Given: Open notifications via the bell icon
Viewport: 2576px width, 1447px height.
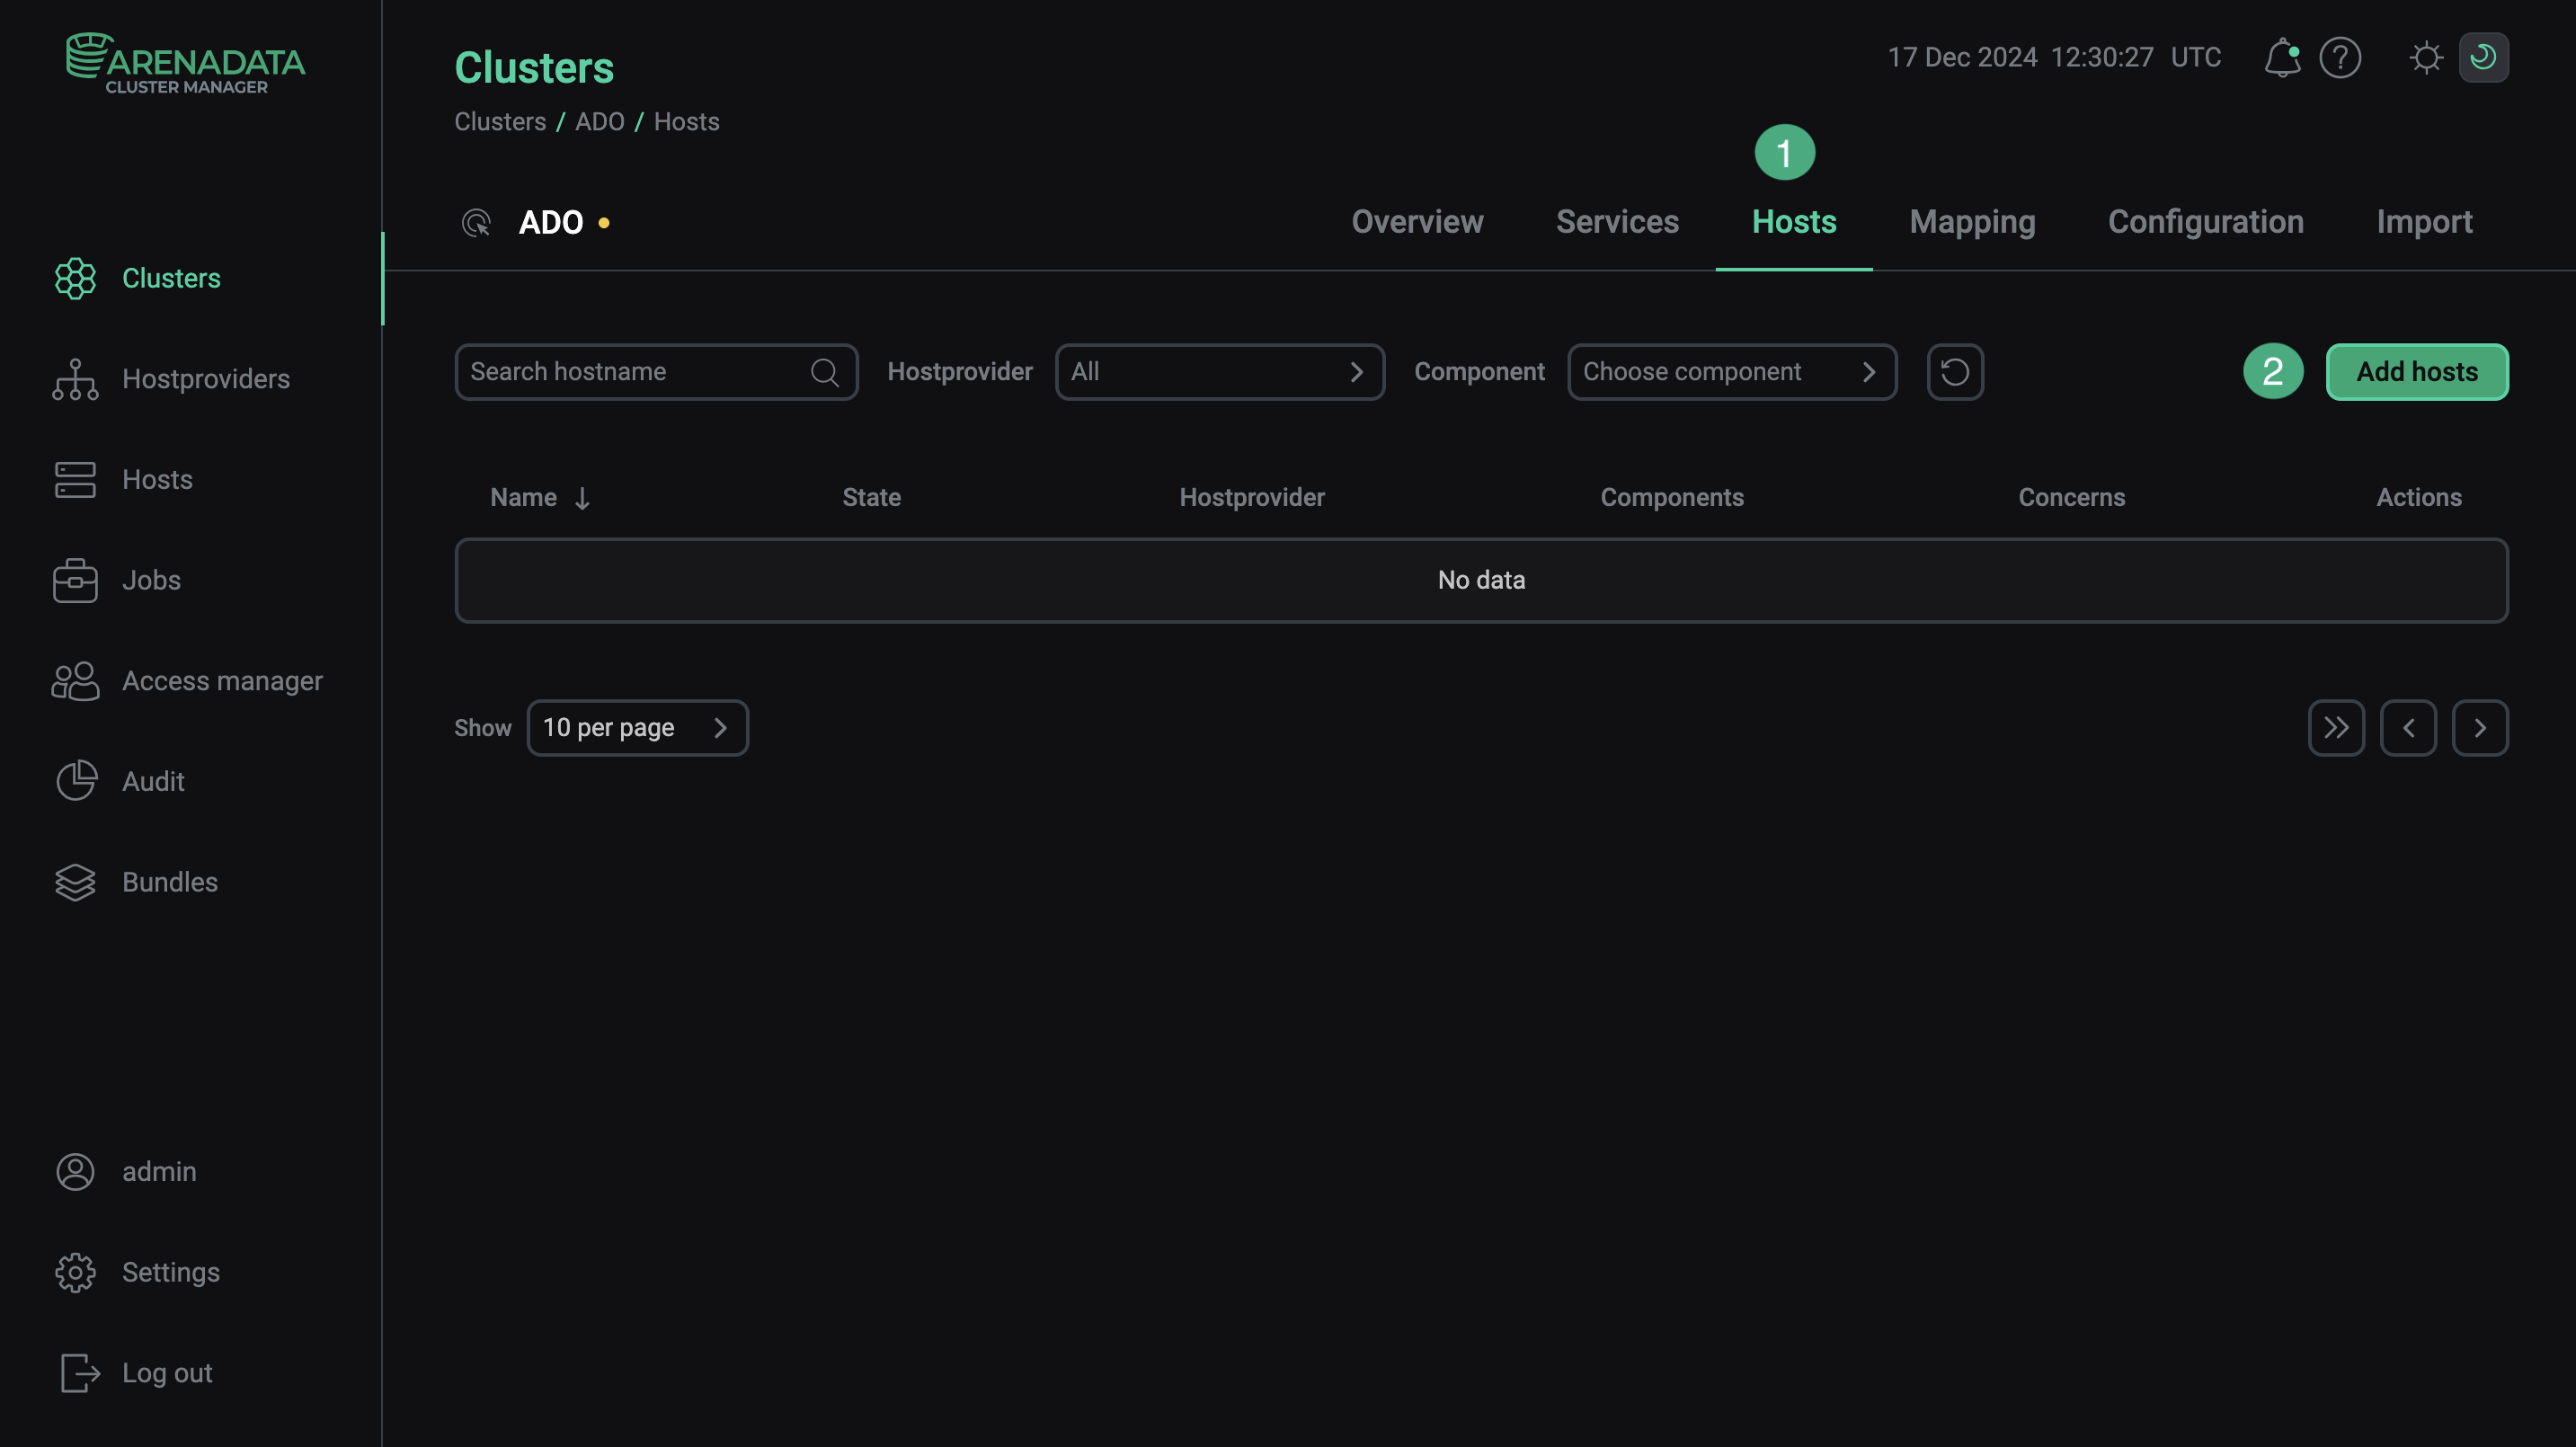Looking at the screenshot, I should (x=2282, y=57).
